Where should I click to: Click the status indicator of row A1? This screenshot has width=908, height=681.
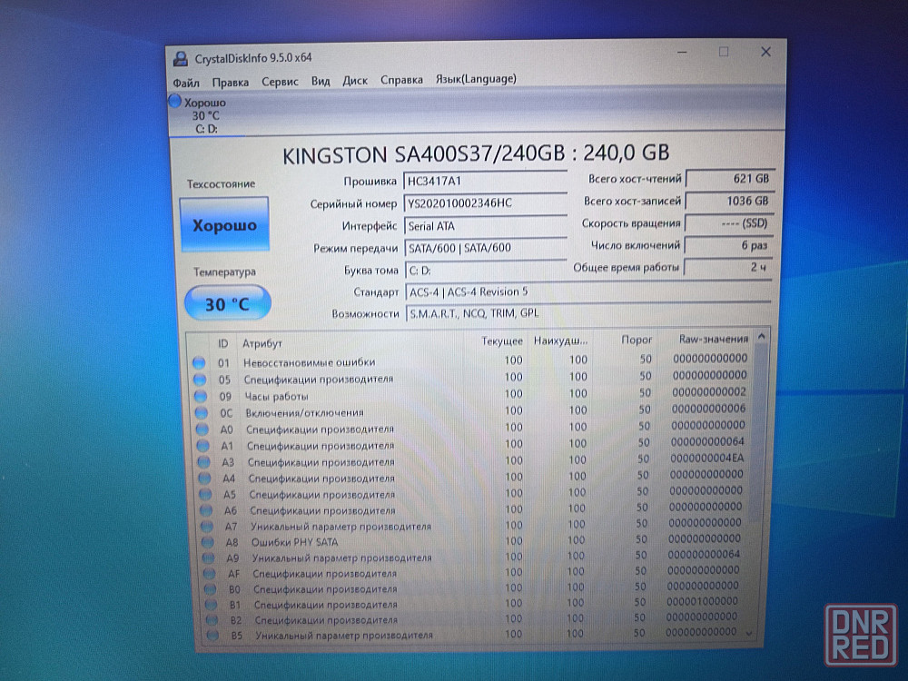point(202,446)
